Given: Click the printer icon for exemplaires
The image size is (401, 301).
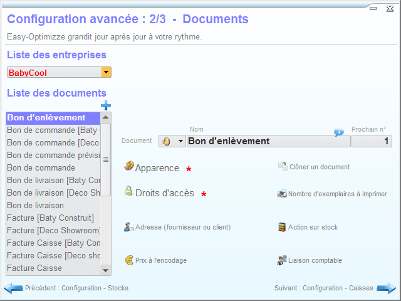Looking at the screenshot, I should click(282, 194).
